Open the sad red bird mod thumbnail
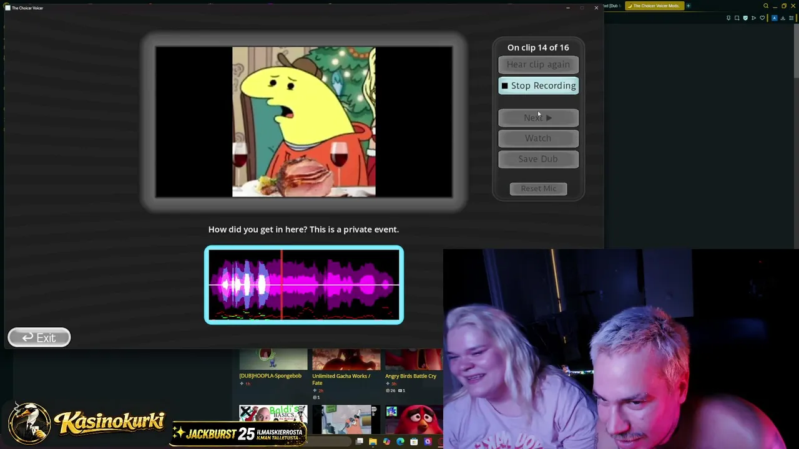Screen dimensions: 799x449 [x=414, y=420]
